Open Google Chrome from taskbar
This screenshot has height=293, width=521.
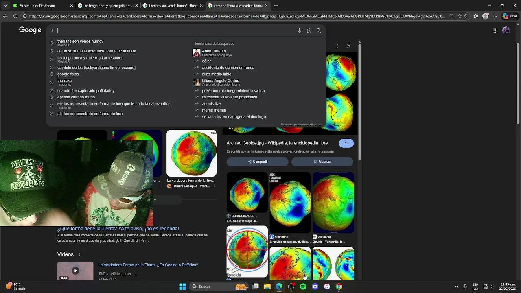coord(339,286)
